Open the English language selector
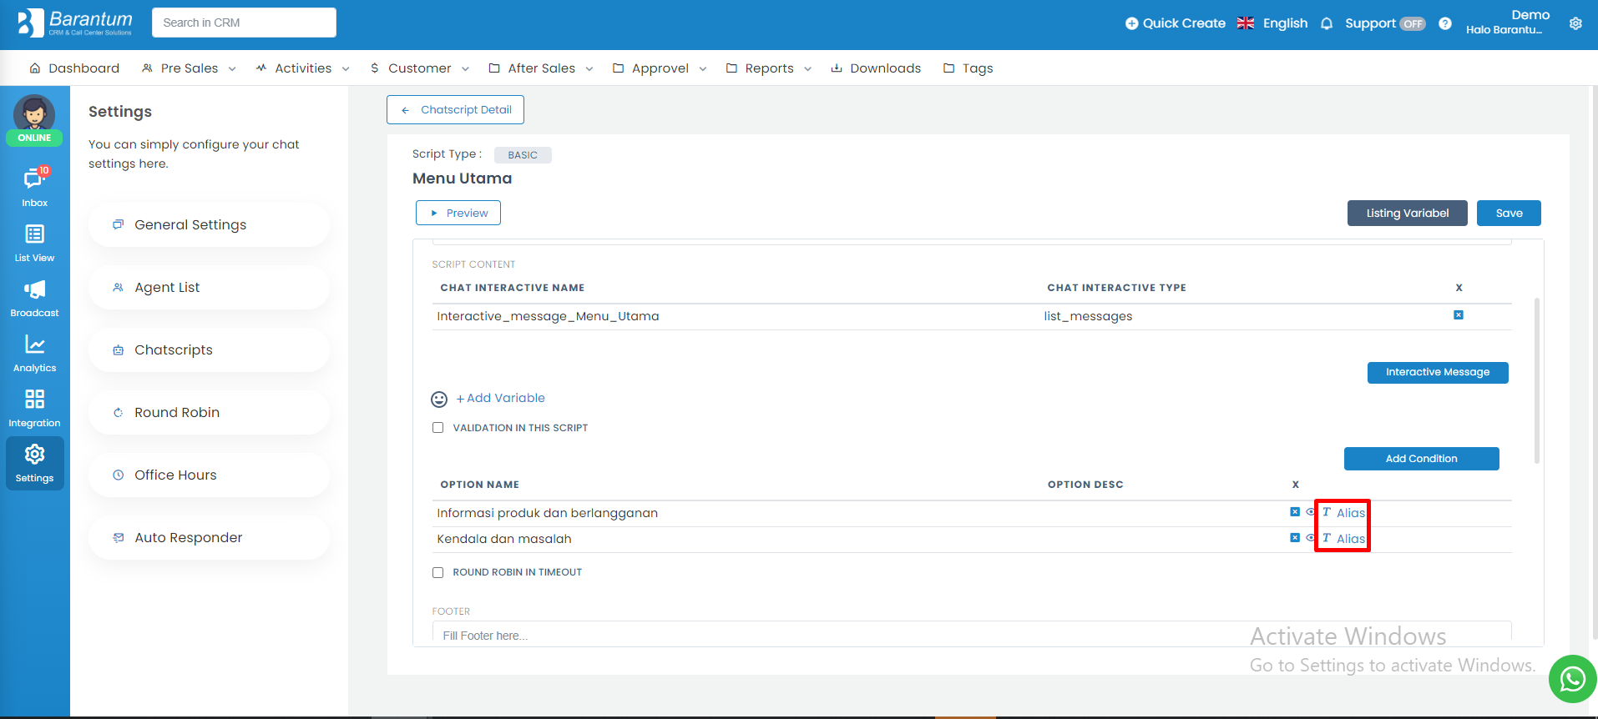The image size is (1598, 719). point(1272,23)
